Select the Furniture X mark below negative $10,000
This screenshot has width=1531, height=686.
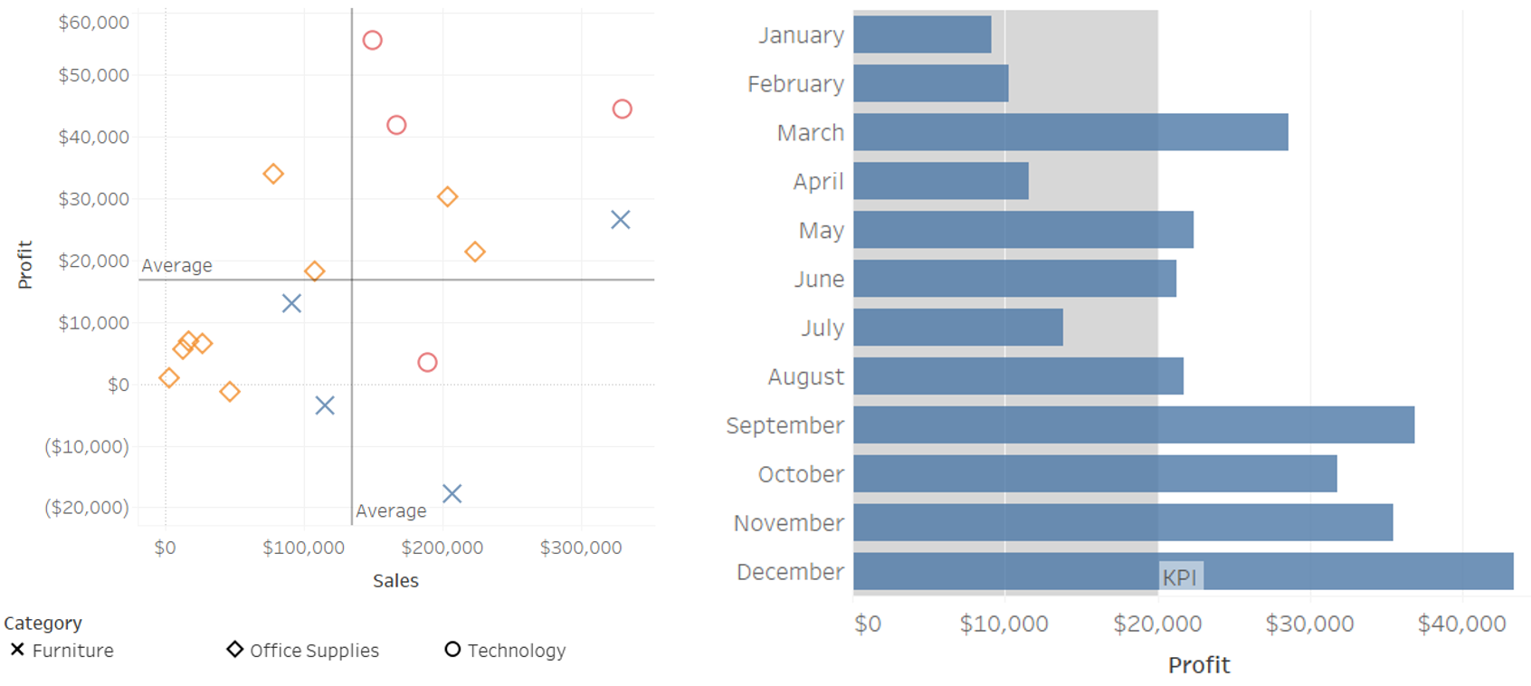coord(452,493)
